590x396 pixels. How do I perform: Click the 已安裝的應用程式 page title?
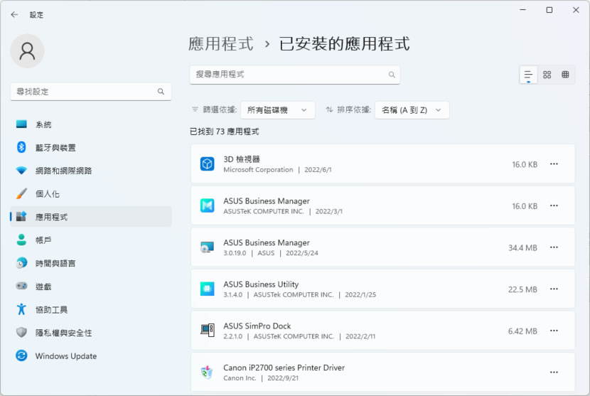tap(344, 43)
